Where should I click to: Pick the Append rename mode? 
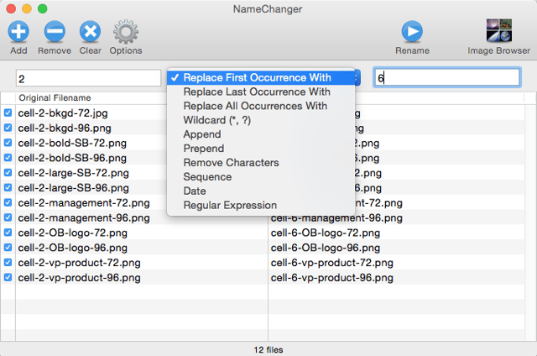coord(261,134)
